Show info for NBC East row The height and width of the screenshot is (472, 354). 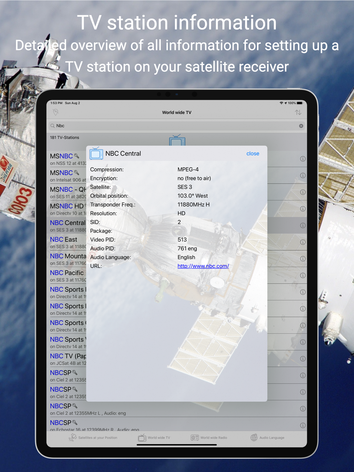pos(303,242)
